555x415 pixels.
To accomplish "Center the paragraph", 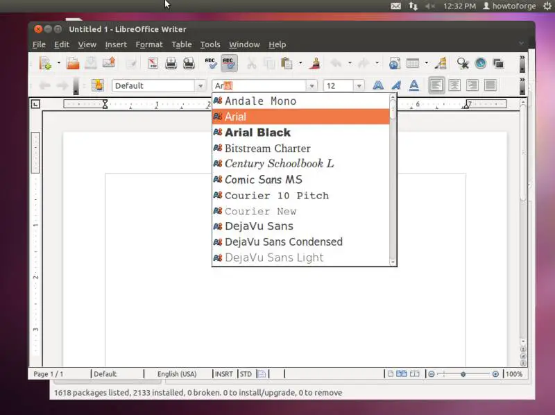I will (454, 85).
